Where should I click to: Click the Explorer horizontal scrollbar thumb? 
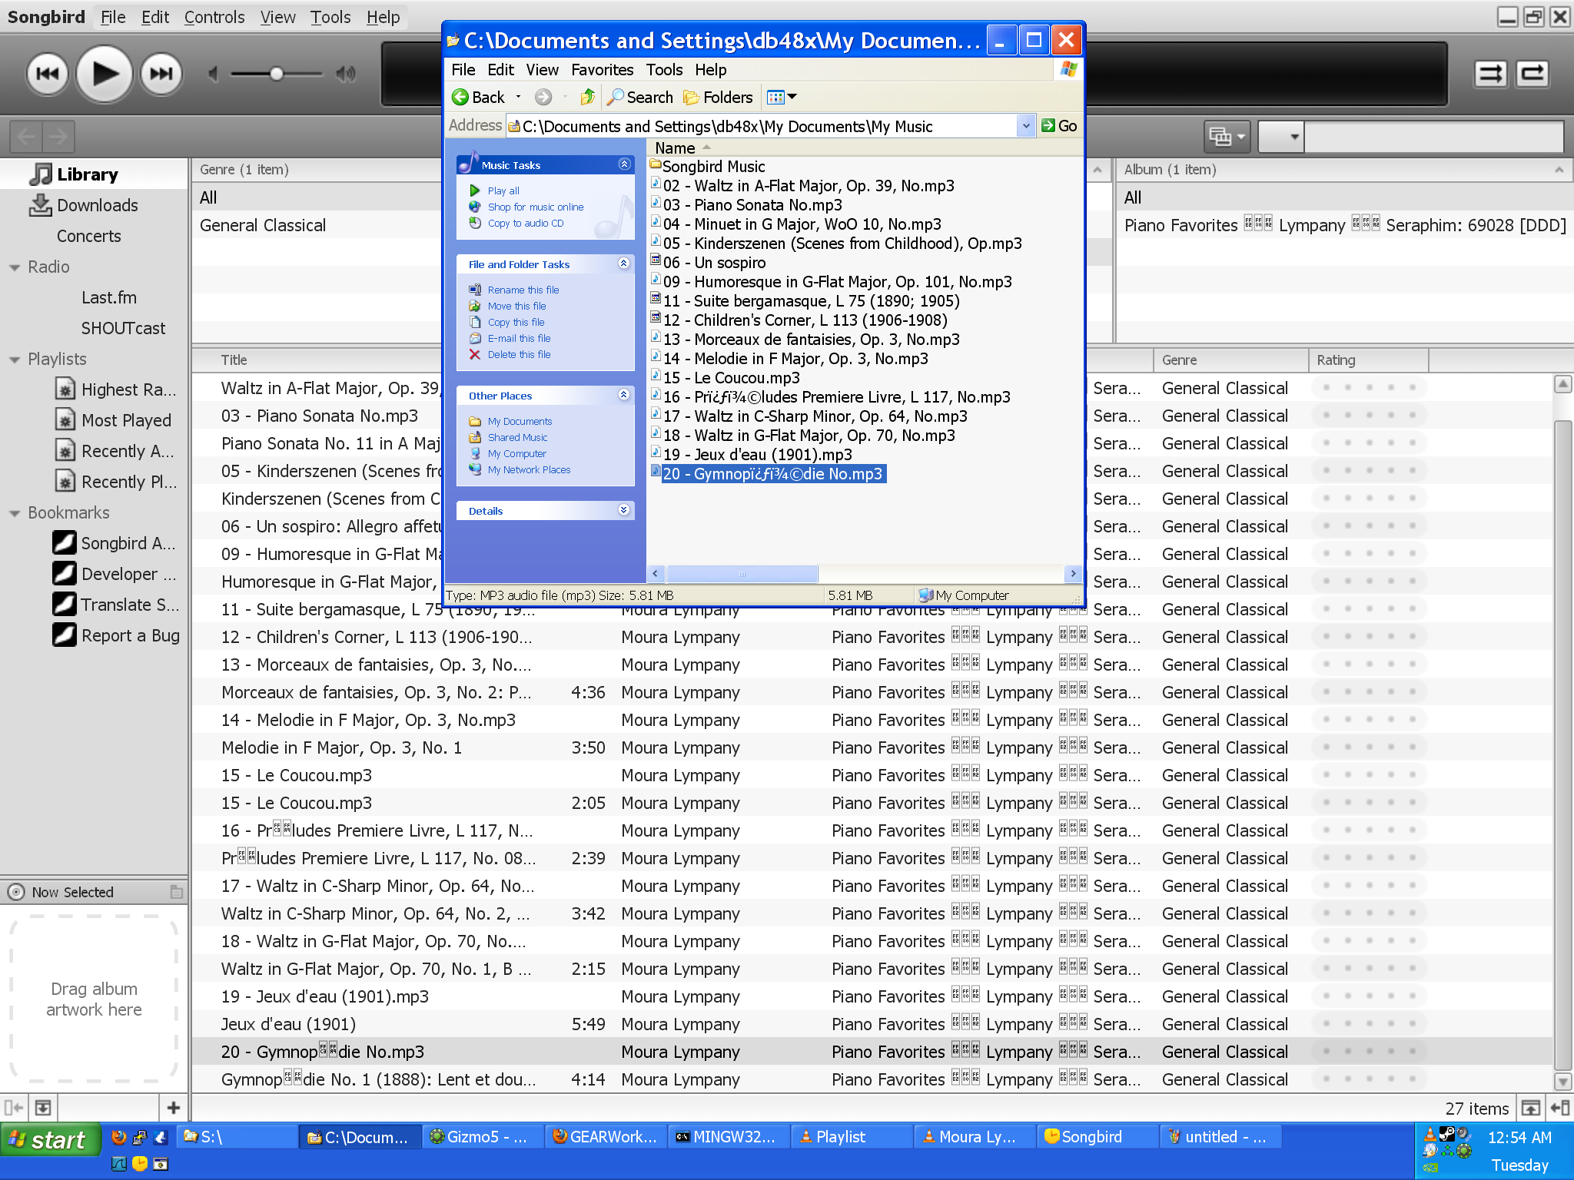(742, 574)
